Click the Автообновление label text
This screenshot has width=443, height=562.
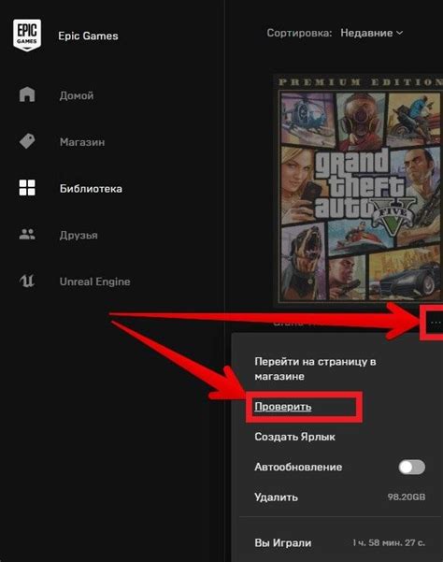[298, 467]
